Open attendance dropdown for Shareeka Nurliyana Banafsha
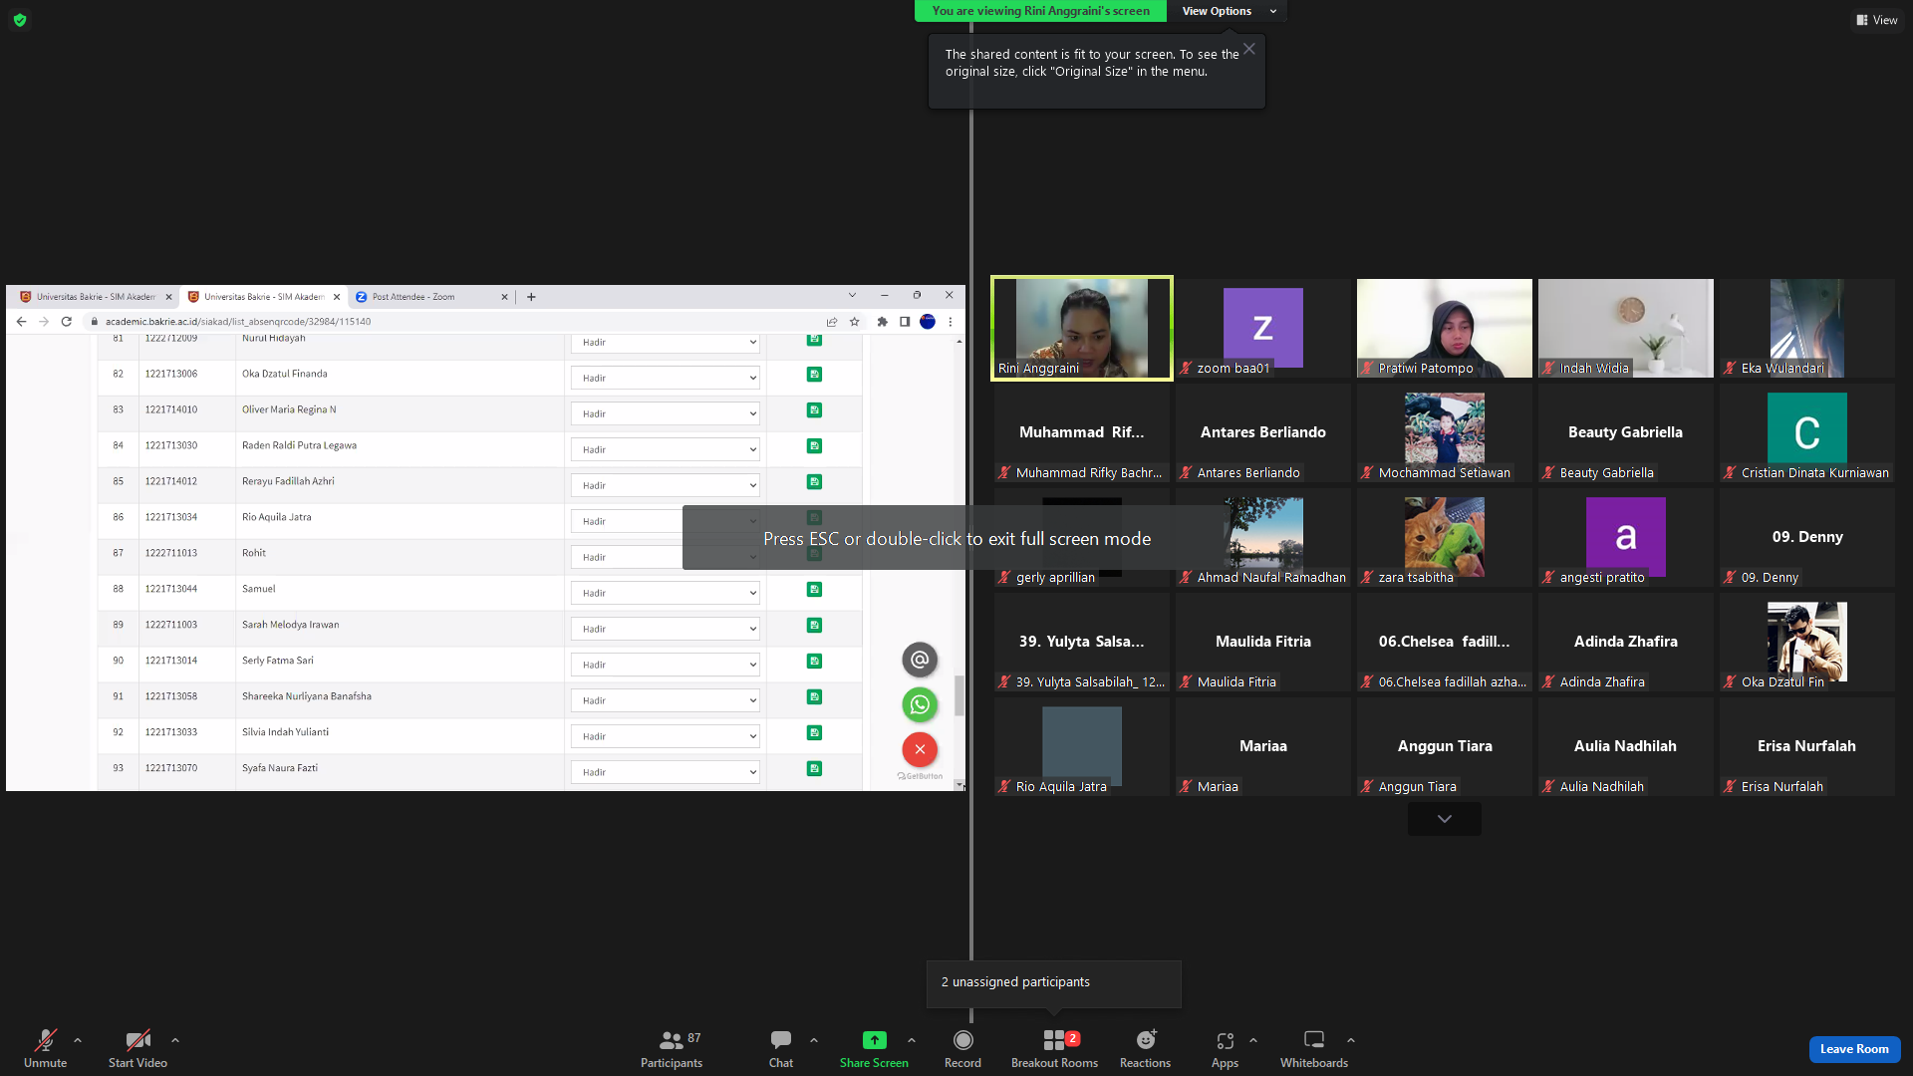 tap(666, 701)
